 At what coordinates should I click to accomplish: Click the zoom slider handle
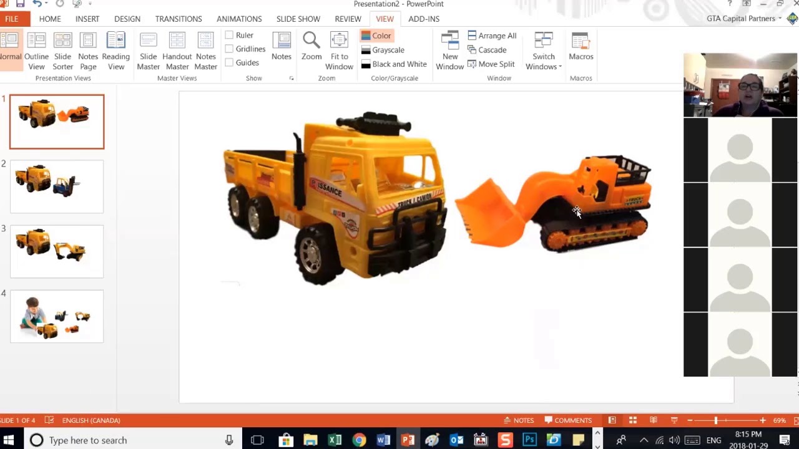pos(716,420)
